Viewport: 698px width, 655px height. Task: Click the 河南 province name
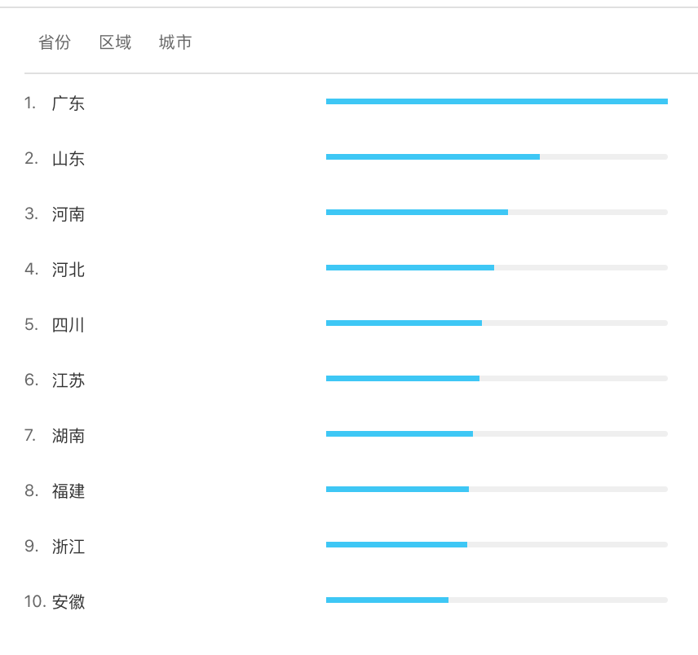tap(68, 214)
